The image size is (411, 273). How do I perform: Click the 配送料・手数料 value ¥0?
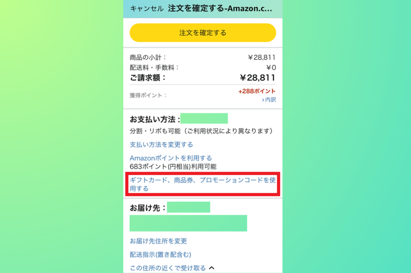pyautogui.click(x=271, y=68)
